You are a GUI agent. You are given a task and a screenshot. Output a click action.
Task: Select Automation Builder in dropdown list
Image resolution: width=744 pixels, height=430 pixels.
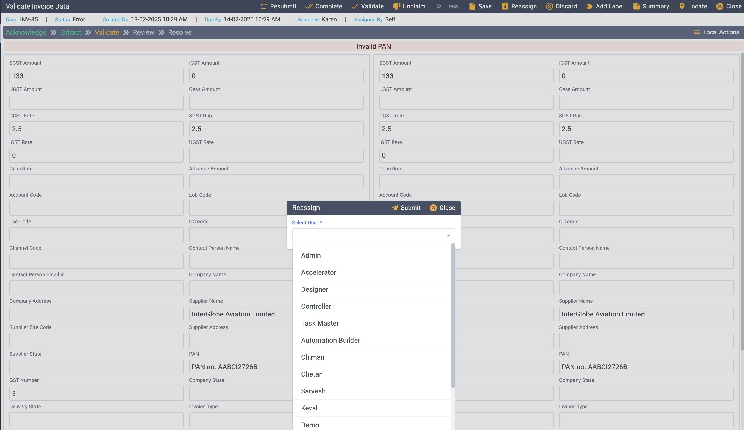(330, 340)
